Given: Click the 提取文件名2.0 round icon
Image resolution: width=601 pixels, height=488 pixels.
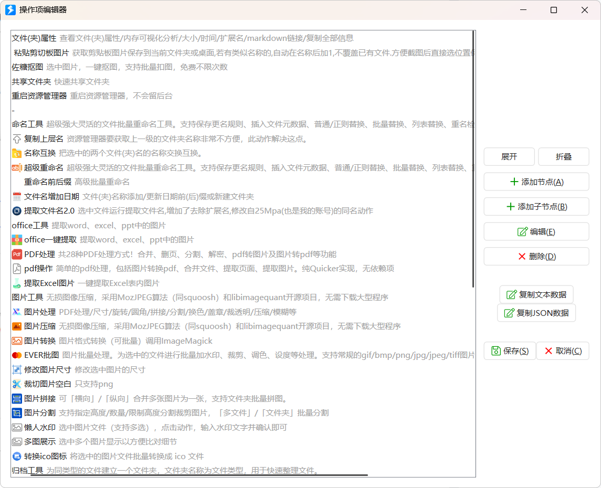Looking at the screenshot, I should [x=17, y=211].
